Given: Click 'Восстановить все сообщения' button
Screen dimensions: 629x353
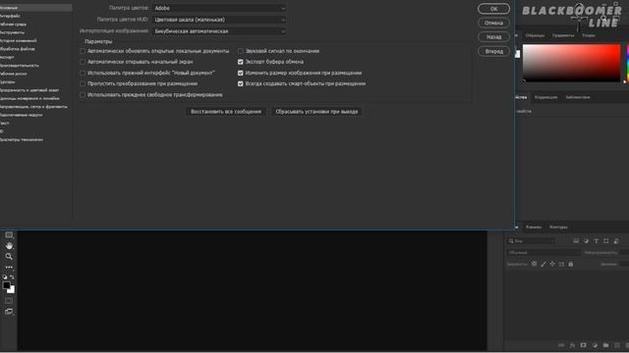Looking at the screenshot, I should pyautogui.click(x=226, y=112).
